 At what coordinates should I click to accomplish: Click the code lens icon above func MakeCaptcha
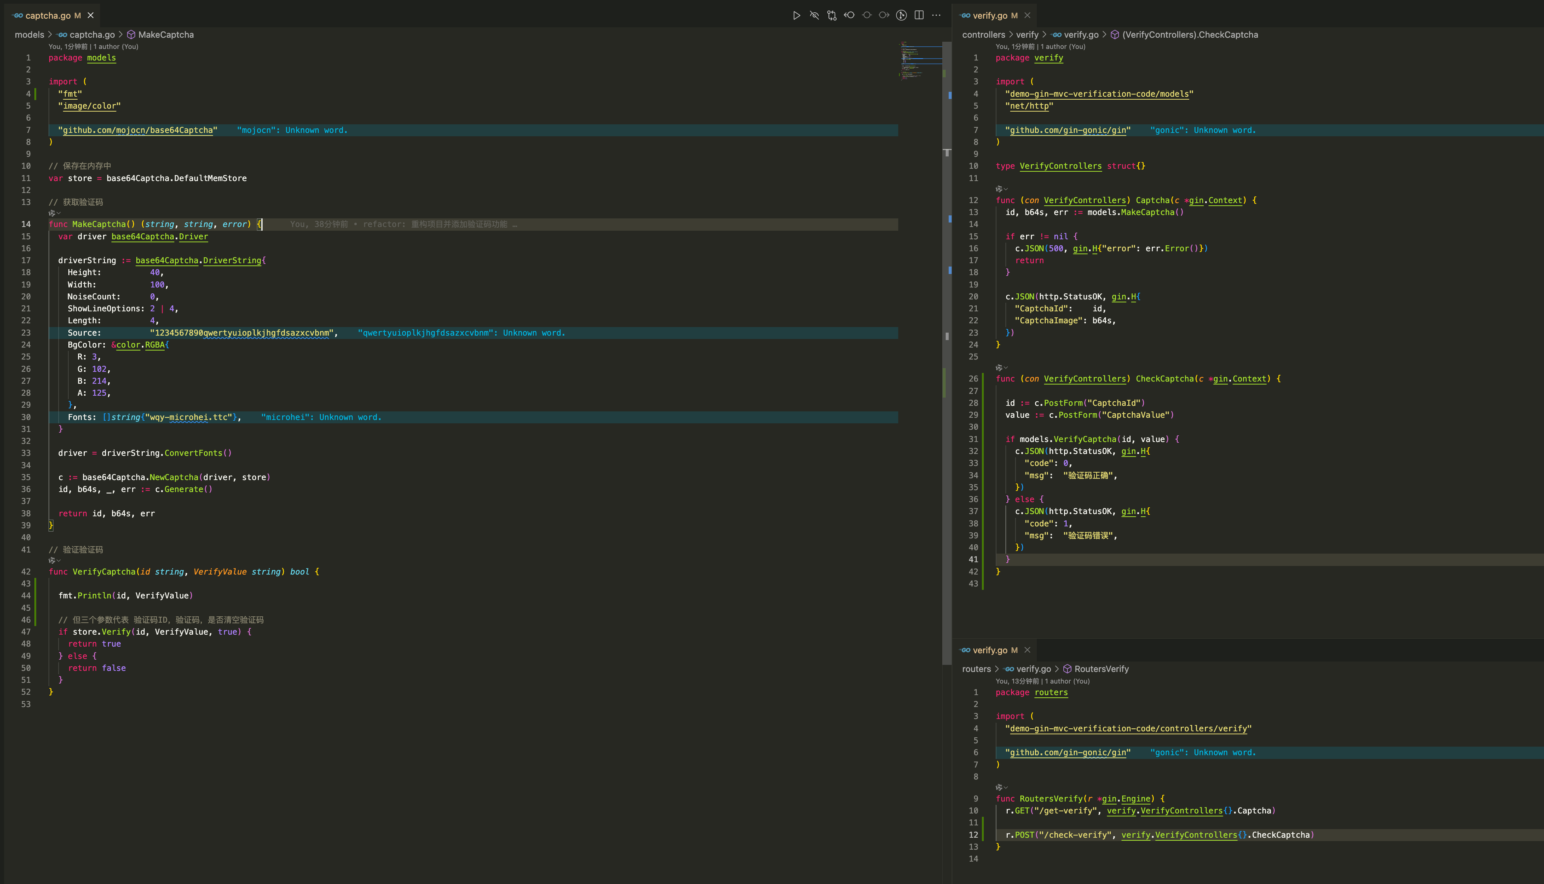coord(54,213)
